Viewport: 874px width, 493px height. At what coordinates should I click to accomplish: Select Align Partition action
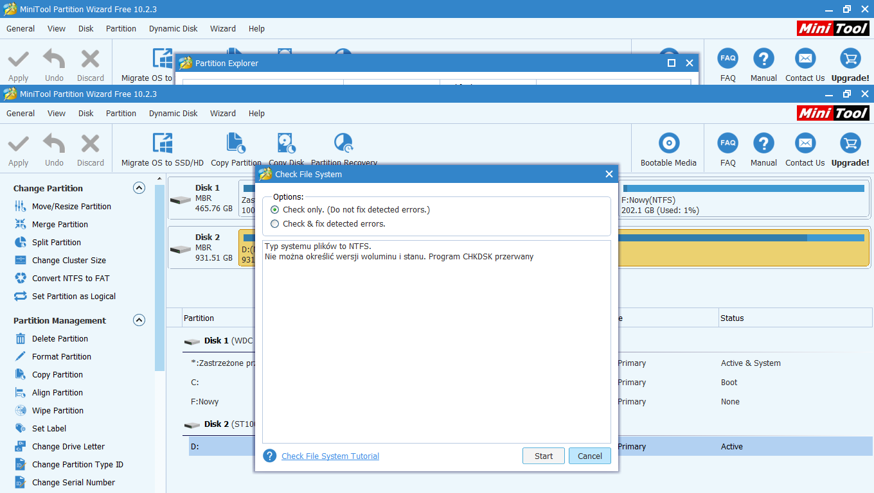pyautogui.click(x=57, y=392)
